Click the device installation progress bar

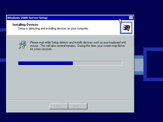pyautogui.click(x=70, y=63)
